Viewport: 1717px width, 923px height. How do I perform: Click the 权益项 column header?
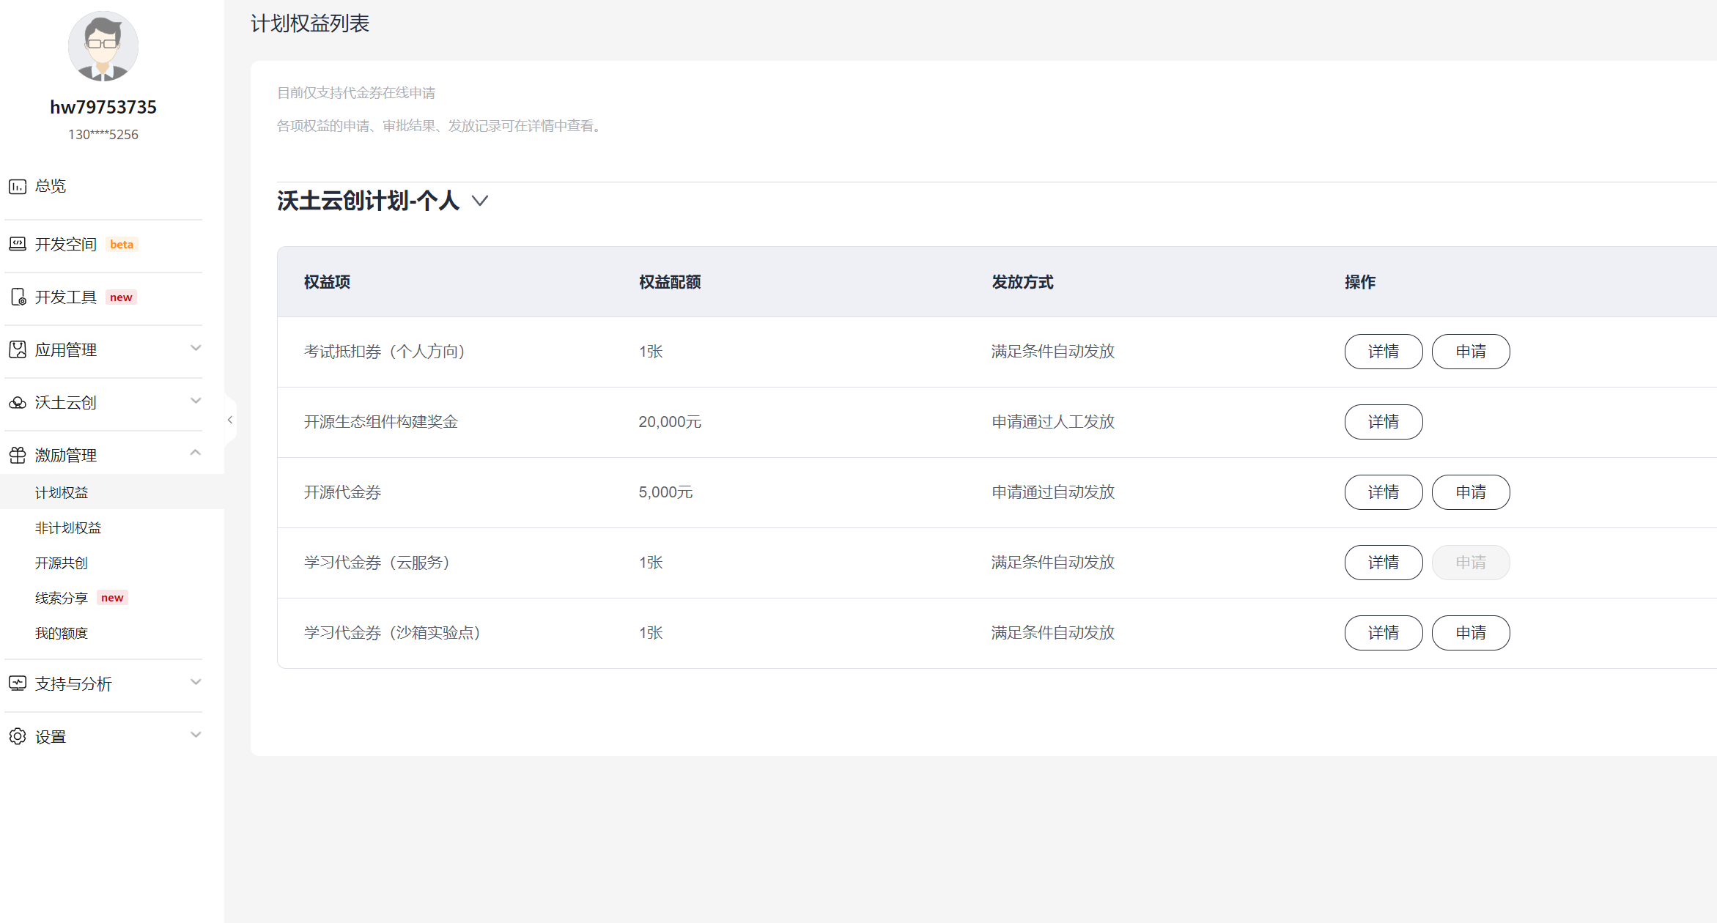(327, 282)
